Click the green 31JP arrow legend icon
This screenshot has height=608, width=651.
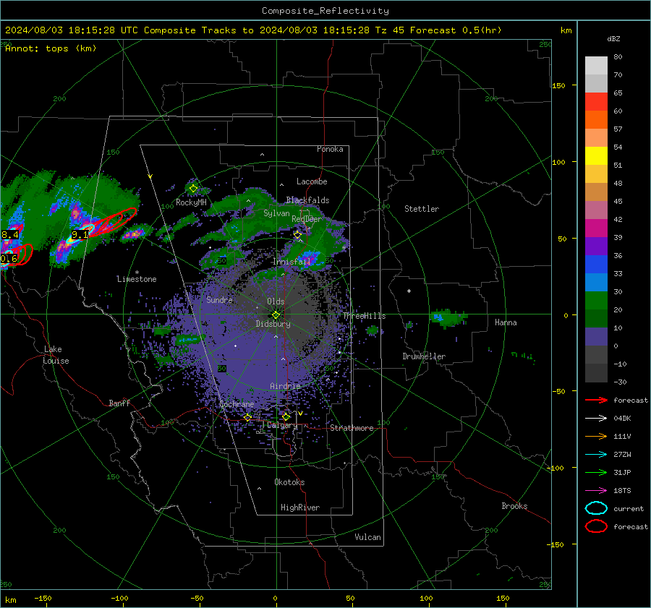596,472
